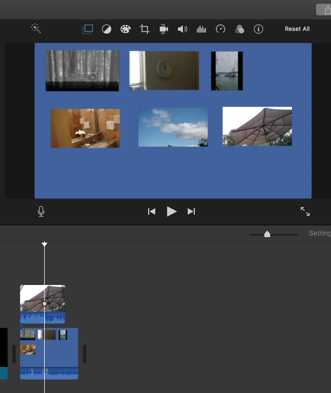Click the white keyframe dot on umbrella clip

(x=44, y=304)
